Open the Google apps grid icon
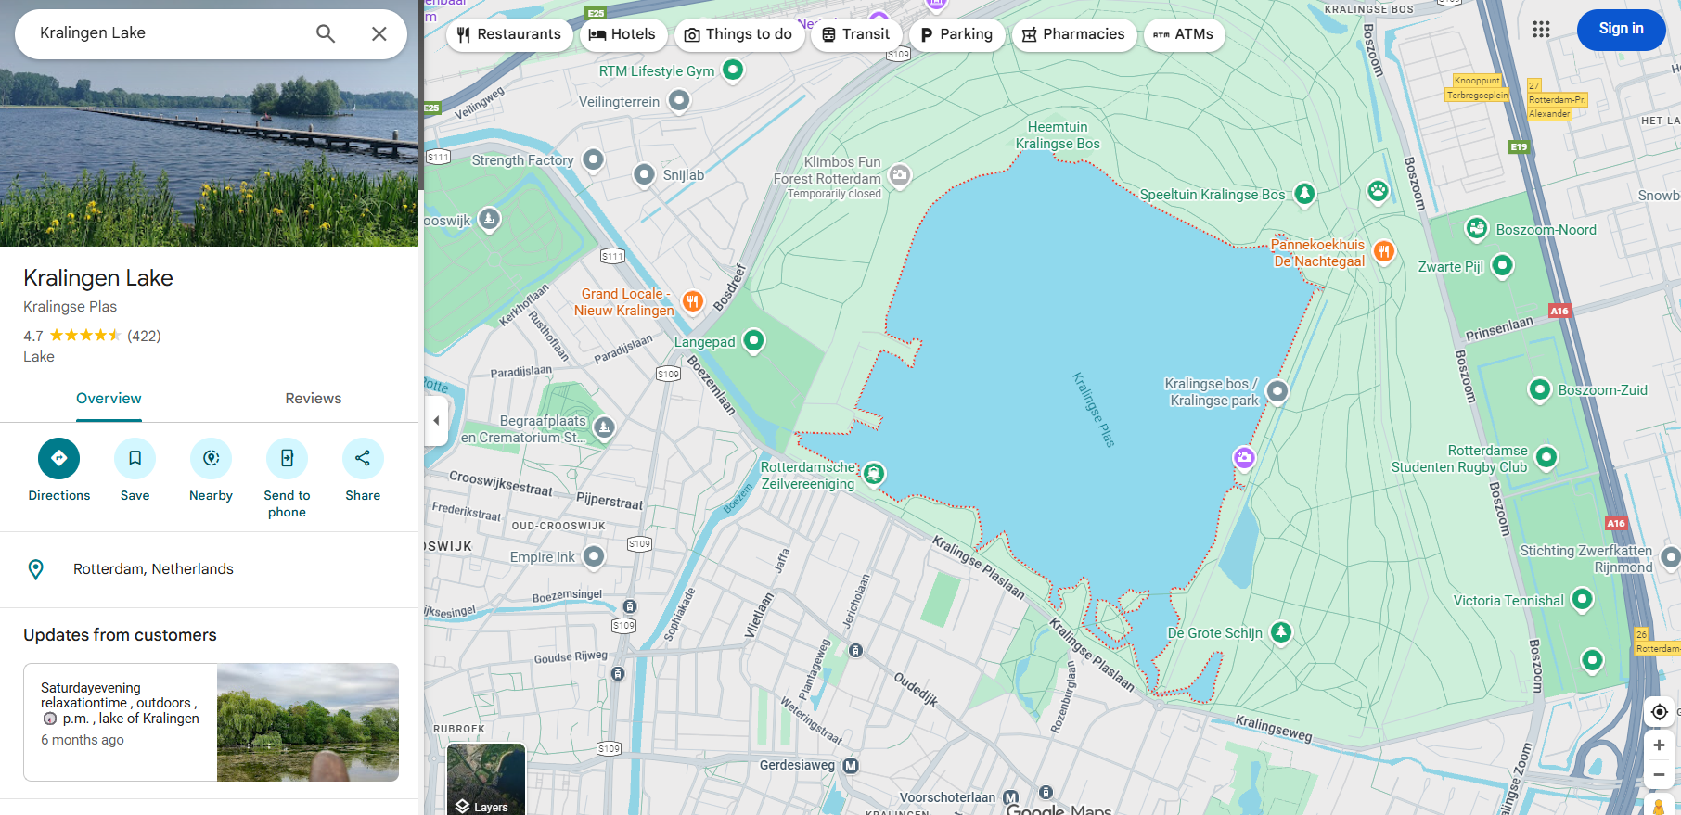Screen dimensions: 1681x815 tap(1541, 30)
